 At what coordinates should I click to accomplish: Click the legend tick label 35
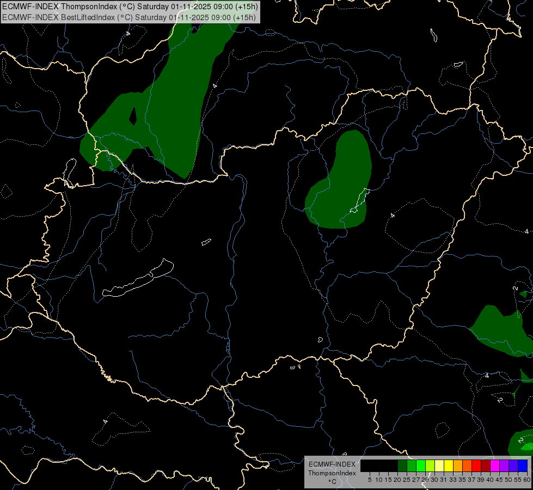click(x=462, y=480)
